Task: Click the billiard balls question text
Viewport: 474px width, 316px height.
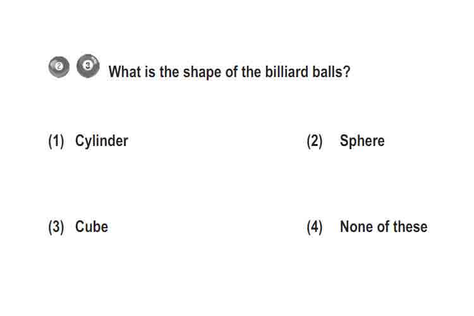Action: pyautogui.click(x=229, y=72)
